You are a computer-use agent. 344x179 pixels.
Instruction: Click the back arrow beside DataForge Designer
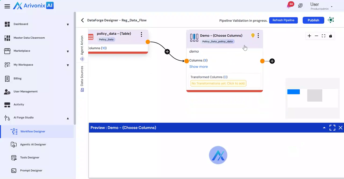click(x=83, y=20)
